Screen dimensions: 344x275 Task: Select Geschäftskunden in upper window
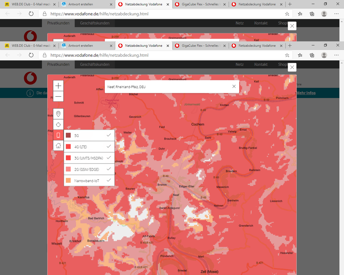[x=95, y=23]
